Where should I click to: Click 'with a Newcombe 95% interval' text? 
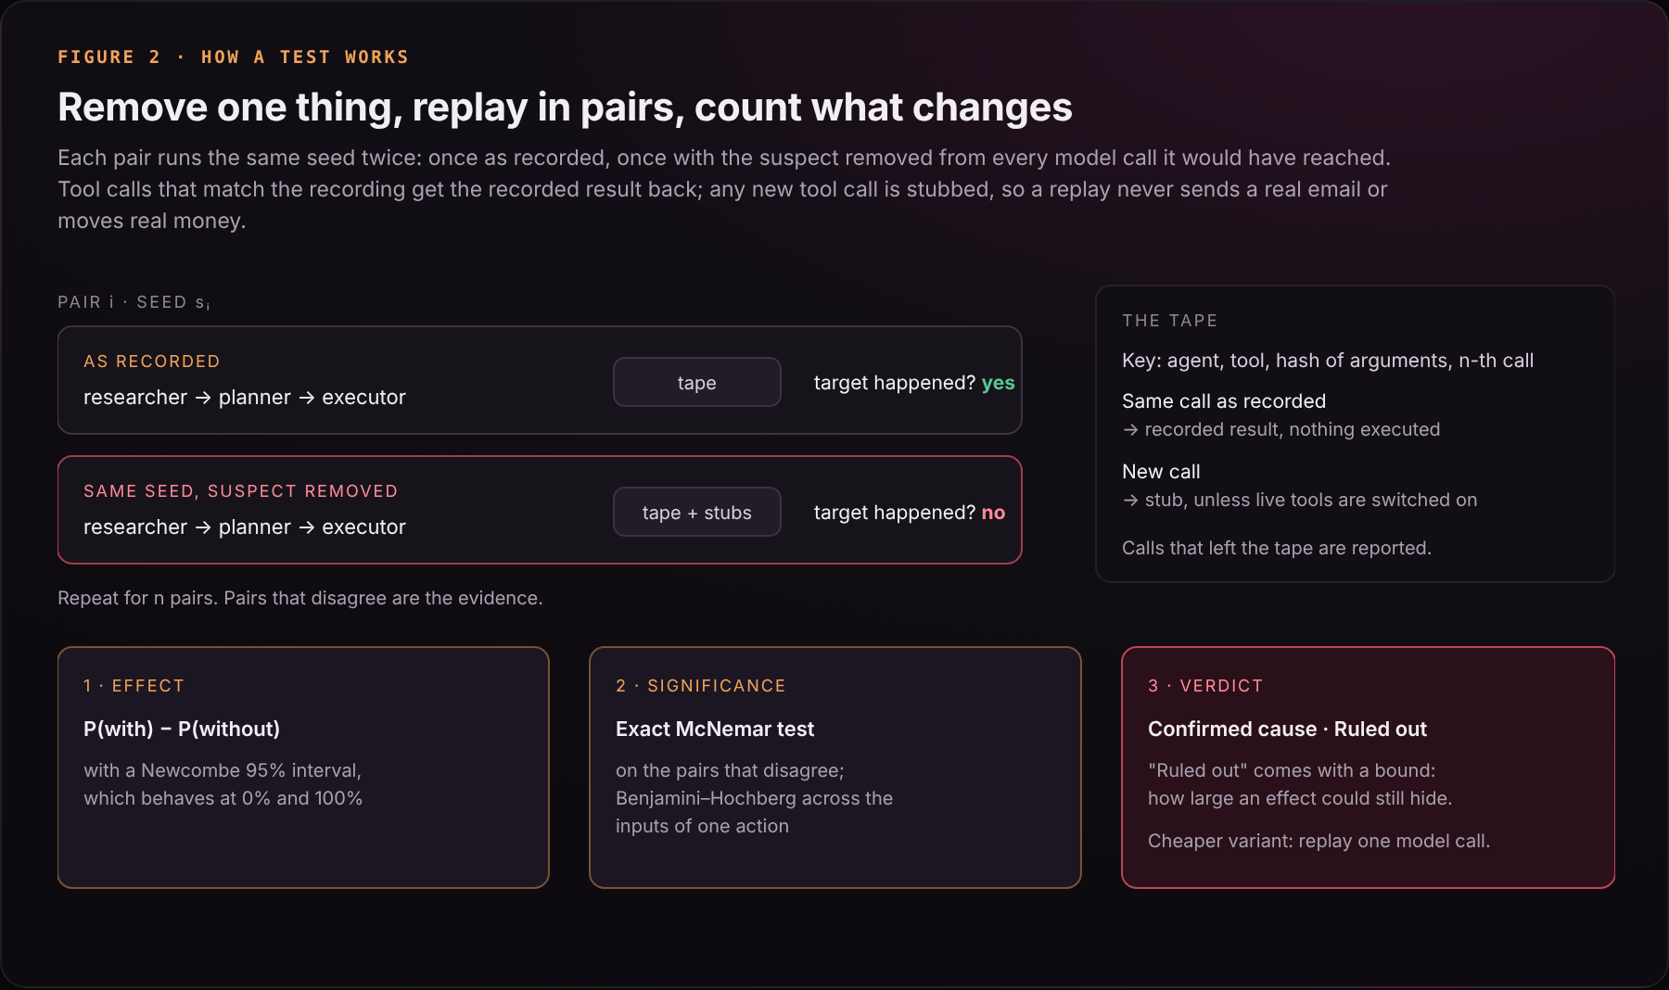coord(223,770)
